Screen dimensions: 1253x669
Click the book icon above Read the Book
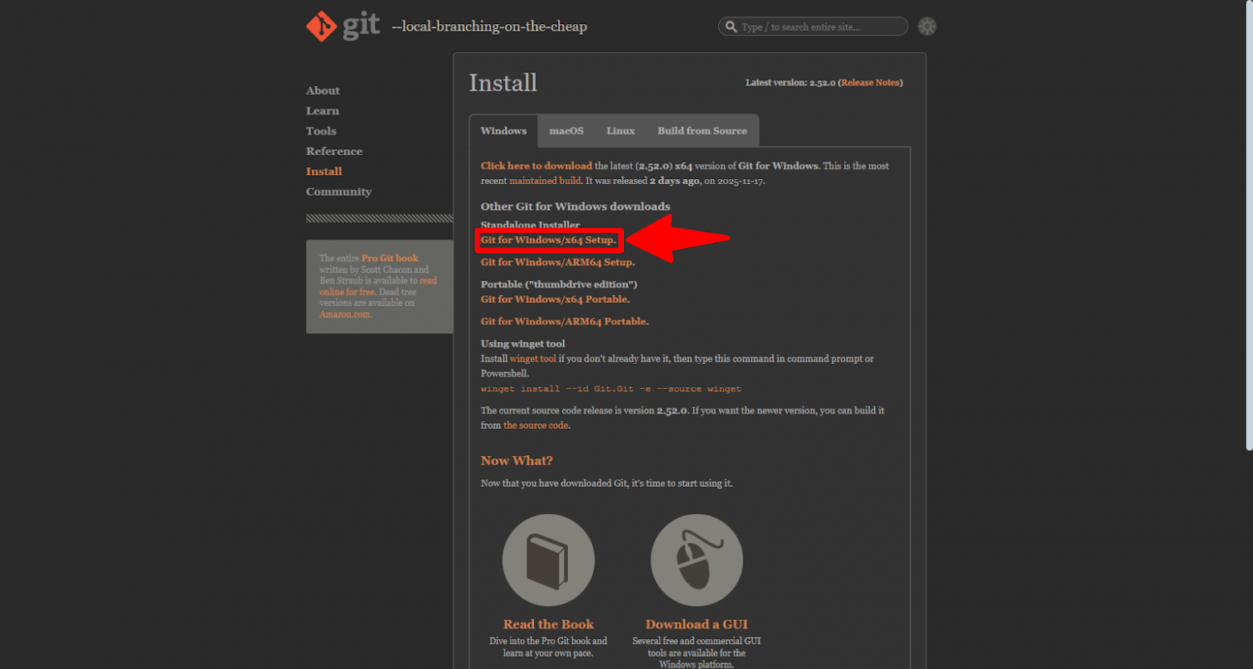(x=549, y=560)
